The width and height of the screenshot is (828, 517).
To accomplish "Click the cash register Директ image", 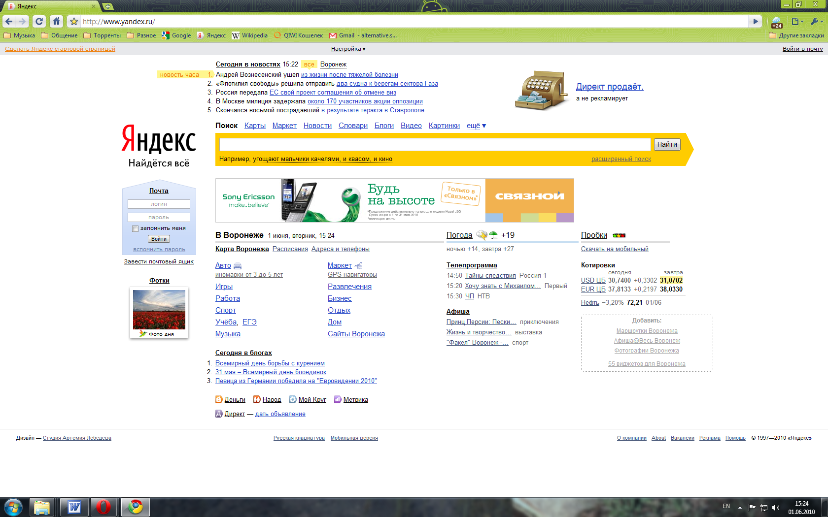I will [x=542, y=91].
